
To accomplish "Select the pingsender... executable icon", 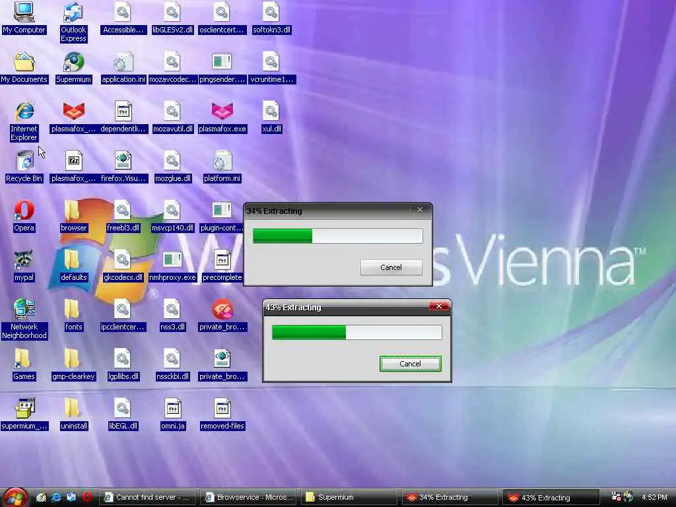I will pos(222,62).
